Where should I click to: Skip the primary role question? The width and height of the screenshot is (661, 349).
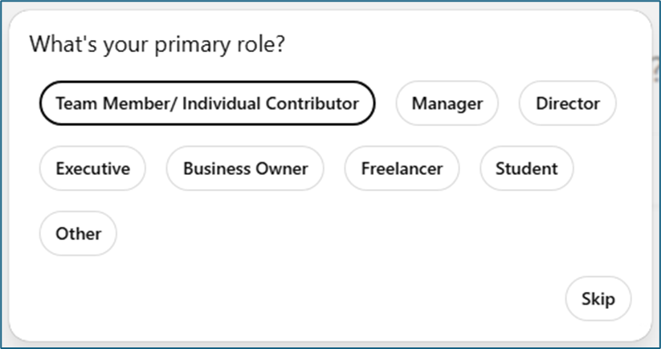click(598, 299)
